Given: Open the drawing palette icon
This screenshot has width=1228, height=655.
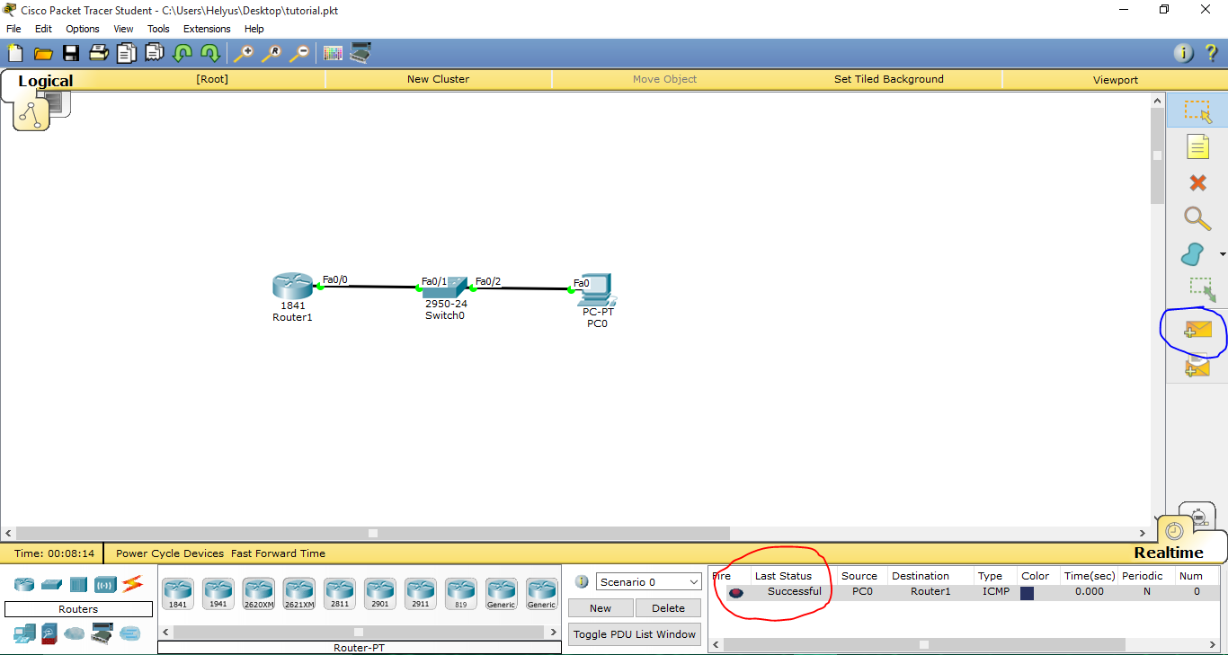Looking at the screenshot, I should [333, 53].
